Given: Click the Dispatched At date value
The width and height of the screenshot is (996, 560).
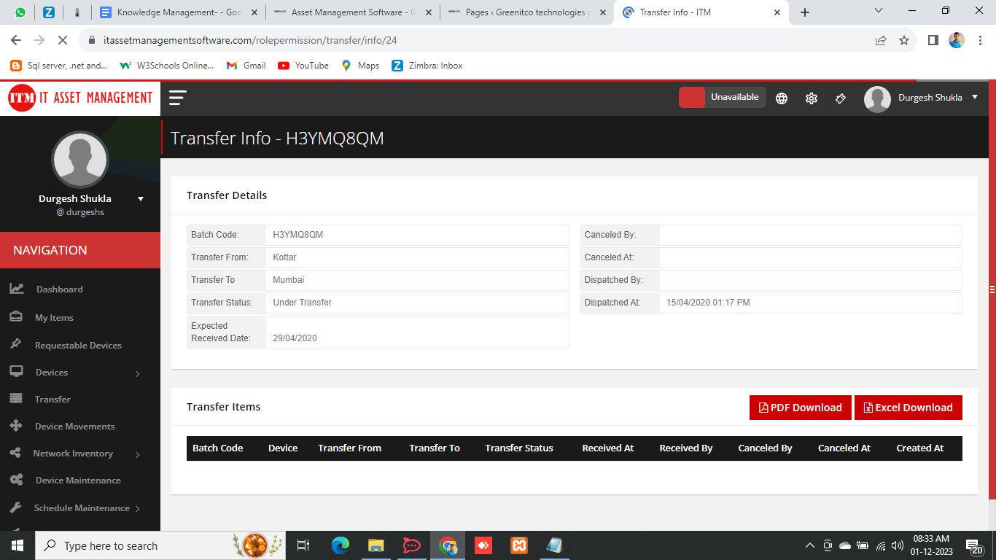Looking at the screenshot, I should (708, 303).
